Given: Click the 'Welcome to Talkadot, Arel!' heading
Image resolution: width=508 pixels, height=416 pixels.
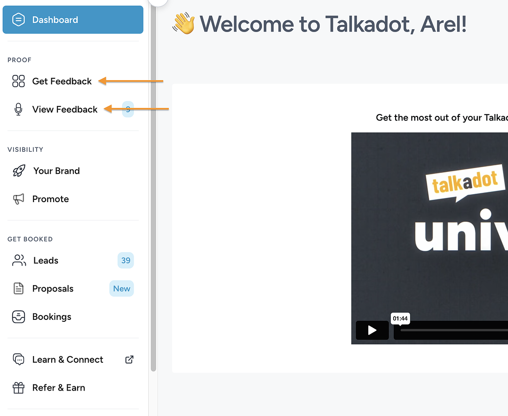Looking at the screenshot, I should (x=333, y=24).
